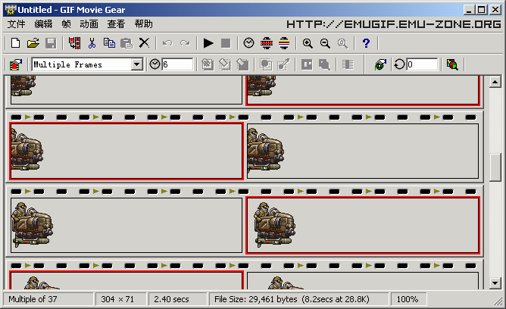Click the GIF Movie Gear title bar icon
The image size is (506, 309).
11,10
